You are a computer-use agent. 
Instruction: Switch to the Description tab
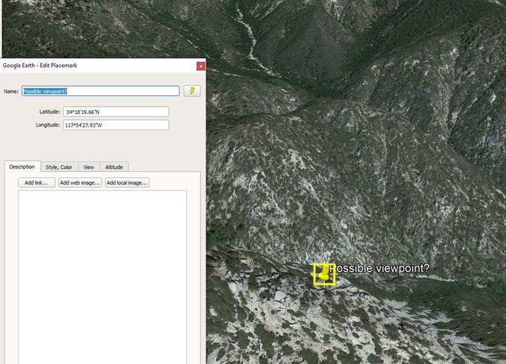click(22, 167)
